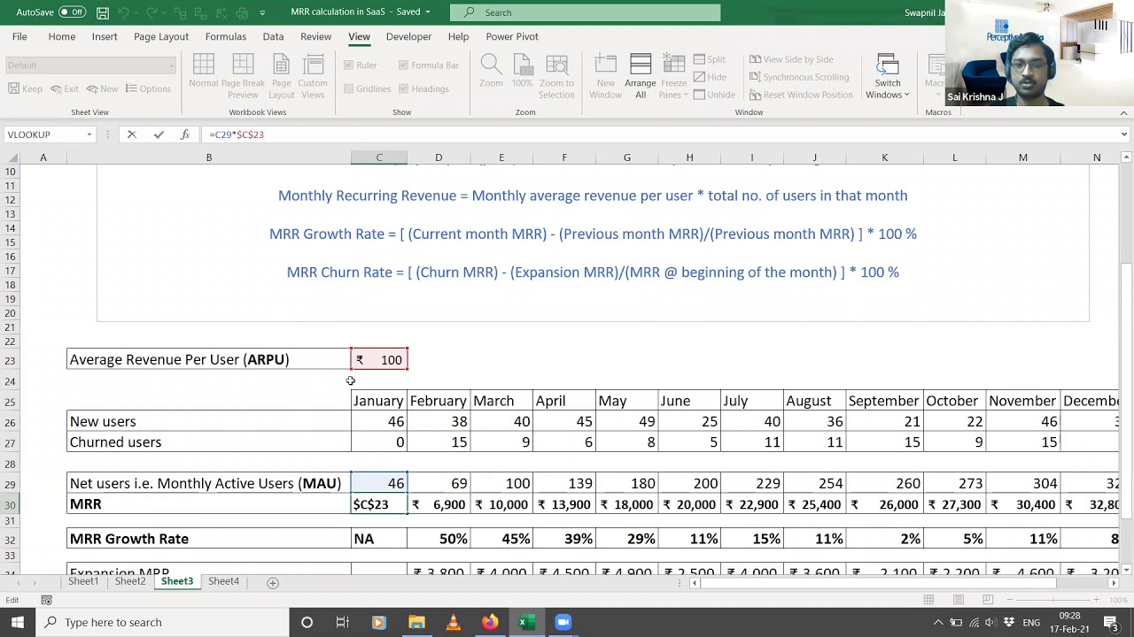Switch to the Data tab
The height and width of the screenshot is (637, 1134).
pos(273,36)
